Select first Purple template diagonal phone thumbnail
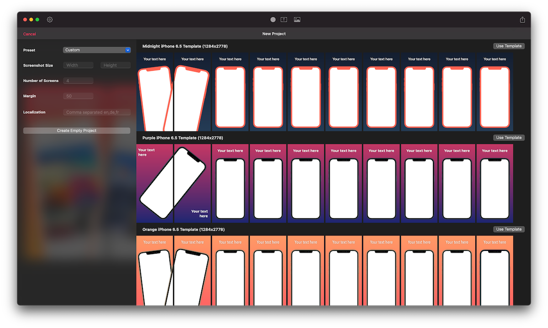The image size is (548, 328). pyautogui.click(x=155, y=183)
